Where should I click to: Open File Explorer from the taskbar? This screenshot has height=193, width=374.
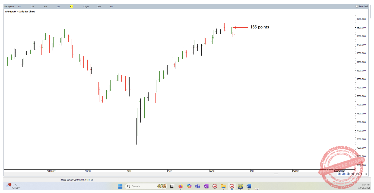pos(223,186)
